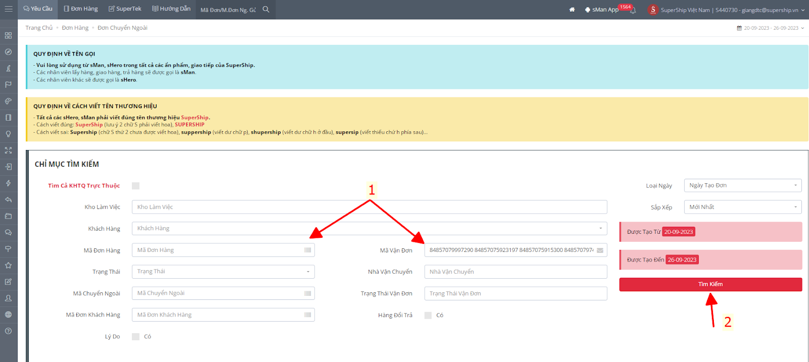Screen dimensions: 809x362
Task: Click the compass icon in the sidebar
Action: [x=8, y=52]
